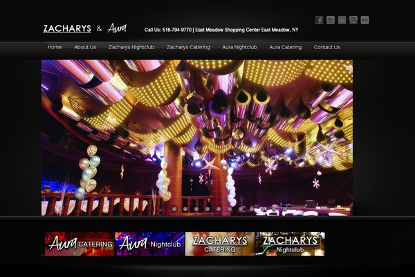Click the Zacharys logo in header

(67, 28)
